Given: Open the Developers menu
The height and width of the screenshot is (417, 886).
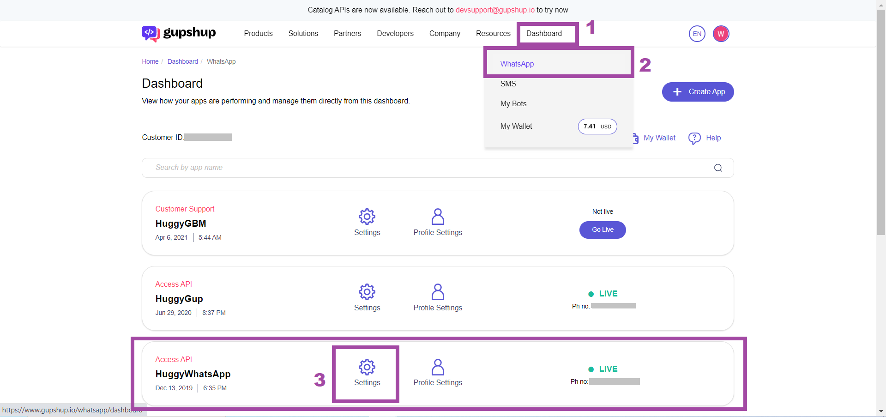Looking at the screenshot, I should click(x=395, y=33).
